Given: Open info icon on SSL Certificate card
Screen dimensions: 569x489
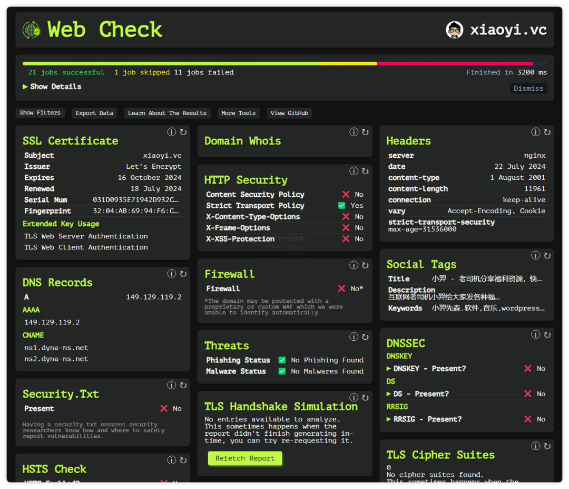Looking at the screenshot, I should click(x=172, y=132).
